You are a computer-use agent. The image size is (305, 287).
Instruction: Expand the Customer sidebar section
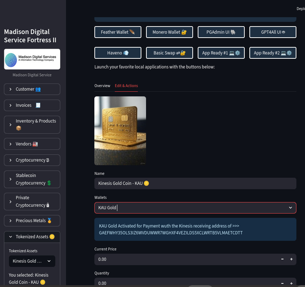[32, 89]
